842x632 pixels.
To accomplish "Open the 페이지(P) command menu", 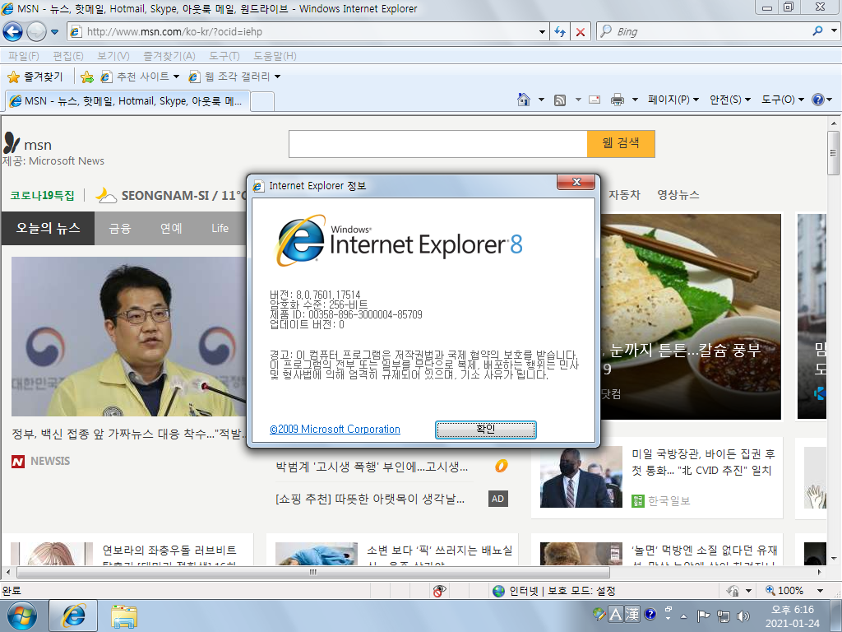I will pos(673,100).
